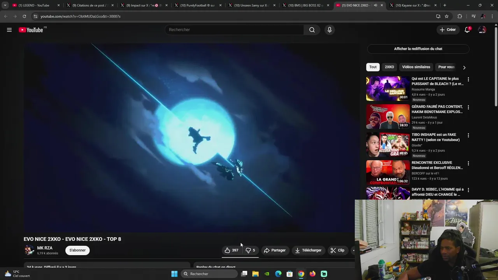498x280 pixels.
Task: Open Task View in the taskbar
Action: coord(244,274)
